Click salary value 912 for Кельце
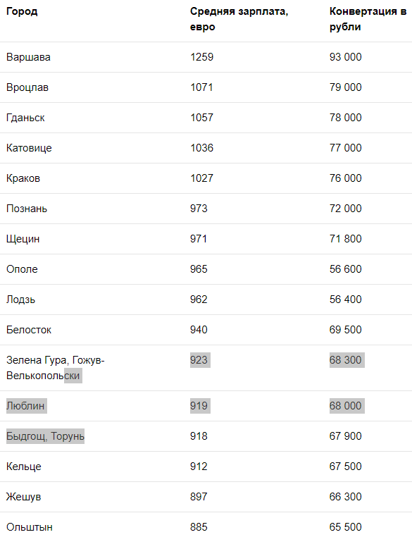 point(199,467)
